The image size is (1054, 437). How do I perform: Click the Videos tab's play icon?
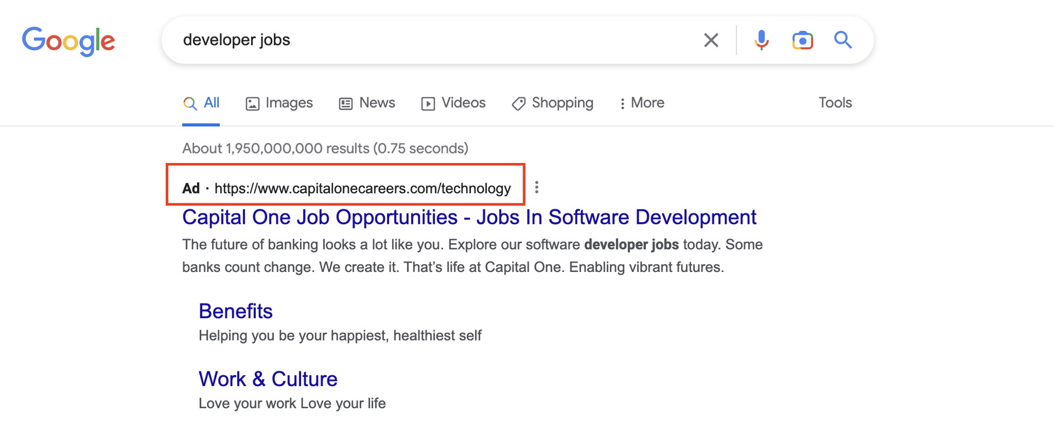pyautogui.click(x=428, y=103)
